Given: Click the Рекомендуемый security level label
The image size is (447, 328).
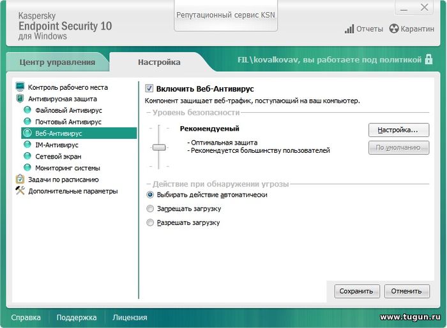Looking at the screenshot, I should [x=209, y=129].
